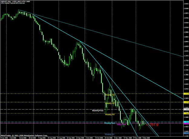The width and height of the screenshot is (189, 139).
Task: Click the "7 Aug 2008" date on time axis
Action: pyautogui.click(x=42, y=138)
